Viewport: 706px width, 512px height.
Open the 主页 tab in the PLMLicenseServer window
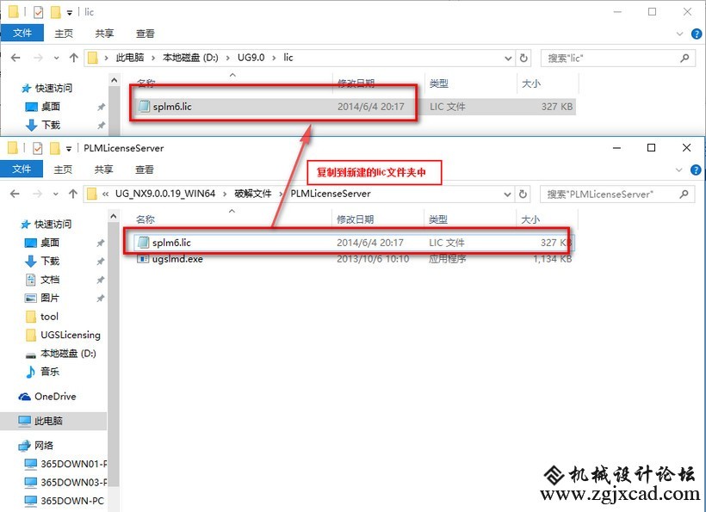point(63,170)
